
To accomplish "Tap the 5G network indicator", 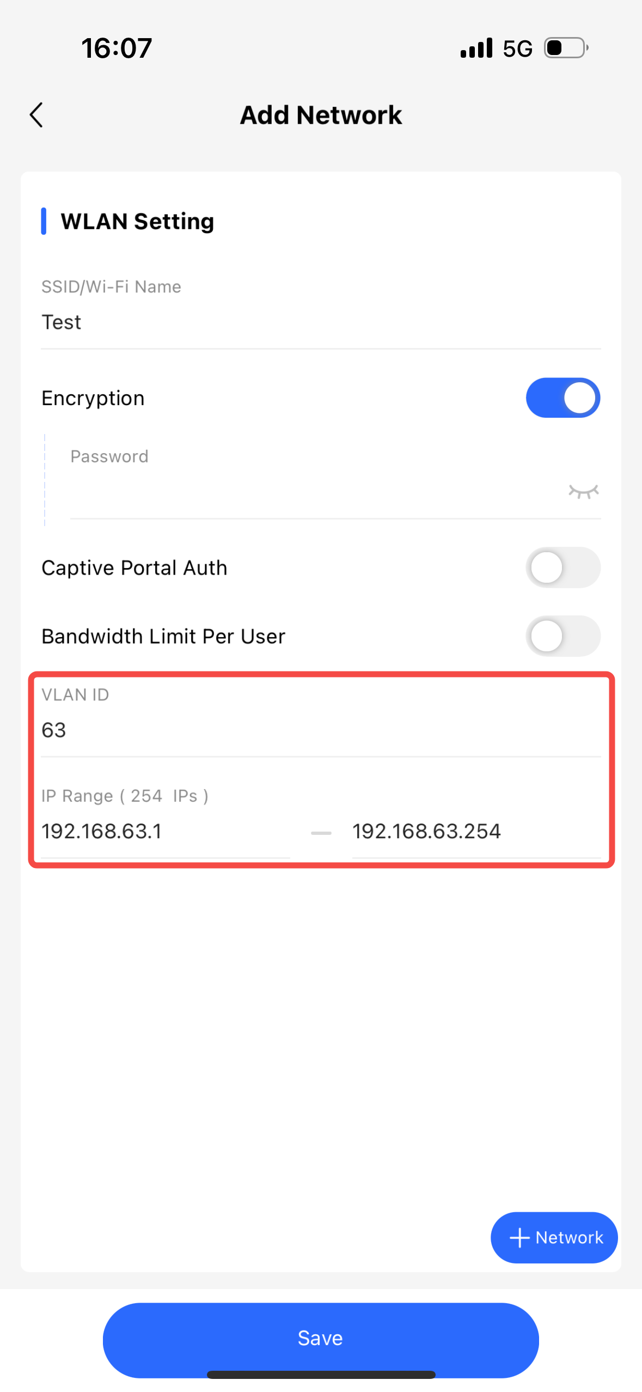I will 517,49.
